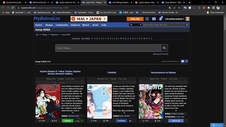Click the browser reload button
Image resolution: width=226 pixels, height=127 pixels.
(13, 8)
